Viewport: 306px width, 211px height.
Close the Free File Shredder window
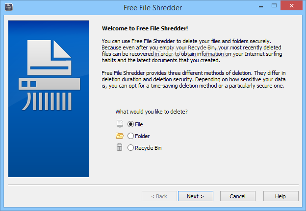(x=292, y=5)
